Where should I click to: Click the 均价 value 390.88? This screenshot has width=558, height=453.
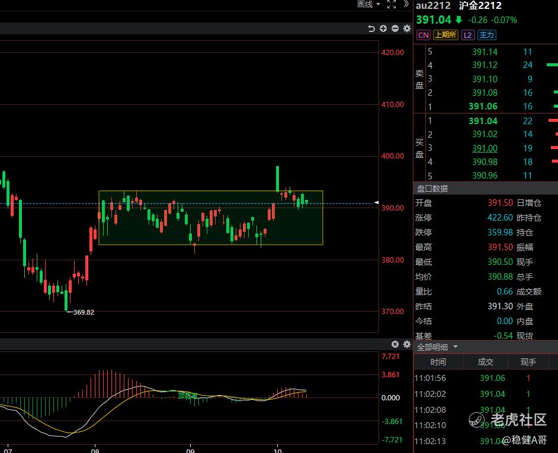click(500, 277)
